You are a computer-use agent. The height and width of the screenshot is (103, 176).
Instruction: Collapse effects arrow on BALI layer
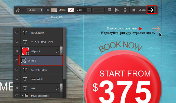(x=61, y=88)
